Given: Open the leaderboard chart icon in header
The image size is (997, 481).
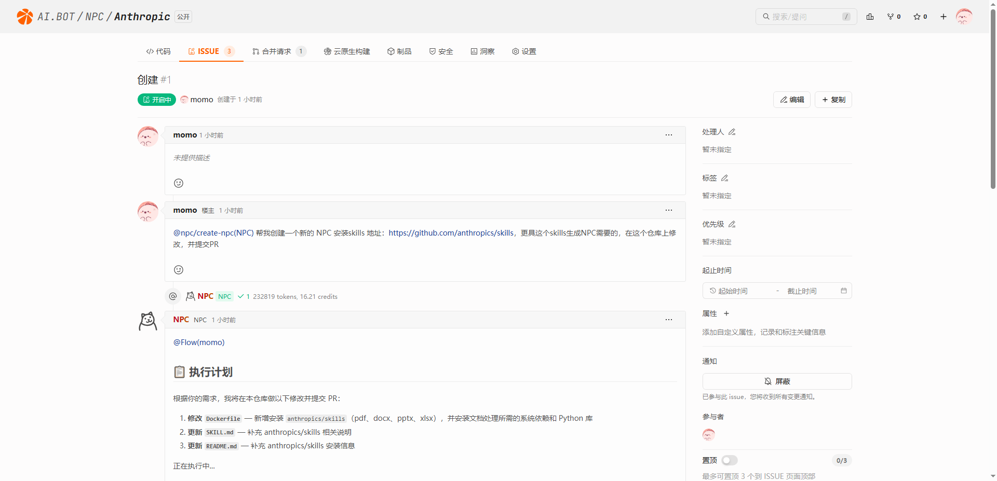Looking at the screenshot, I should tap(870, 17).
